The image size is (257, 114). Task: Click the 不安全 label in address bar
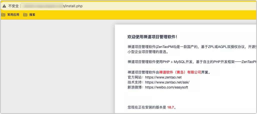pyautogui.click(x=14, y=6)
